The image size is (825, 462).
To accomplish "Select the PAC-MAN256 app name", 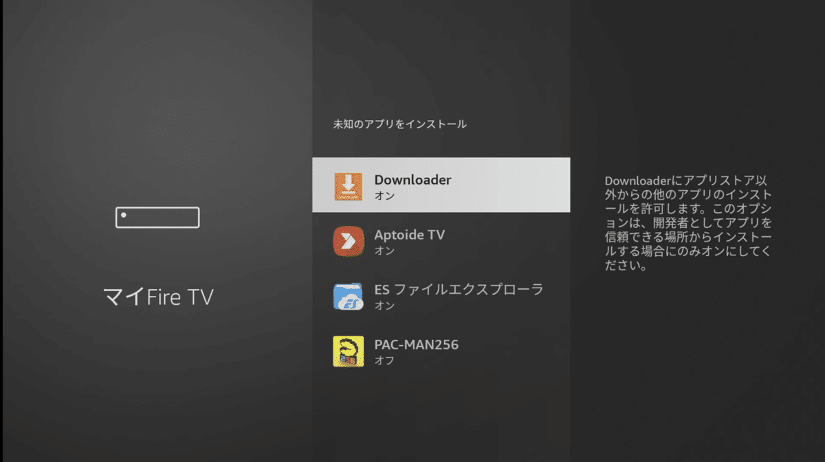I will click(x=416, y=345).
